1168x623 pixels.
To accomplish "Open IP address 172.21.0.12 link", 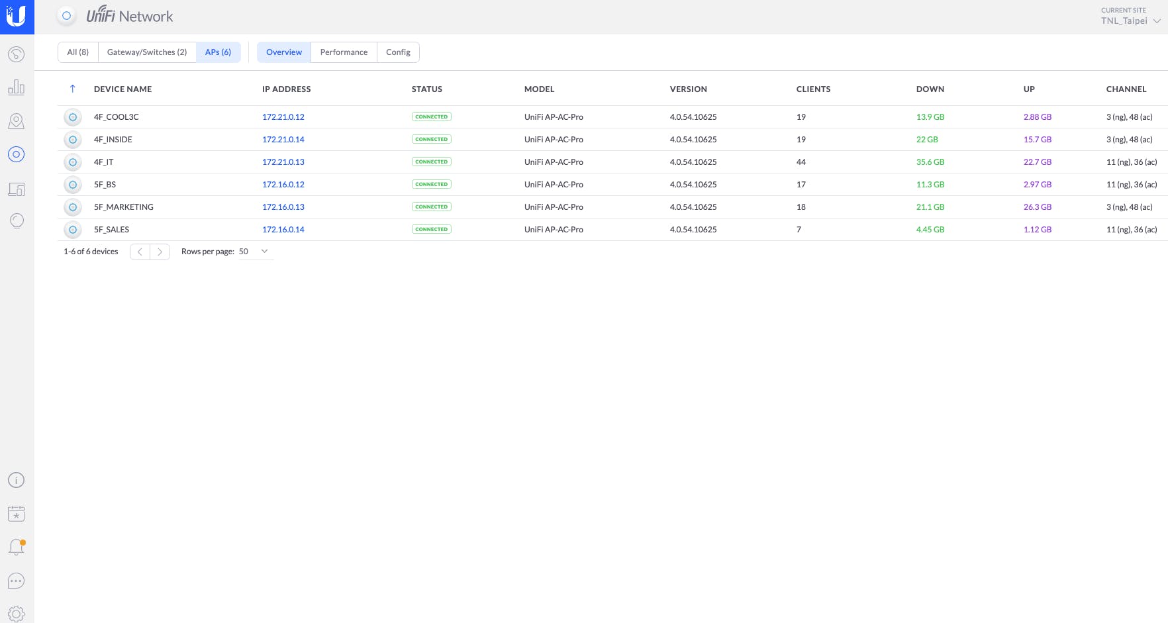I will 283,117.
